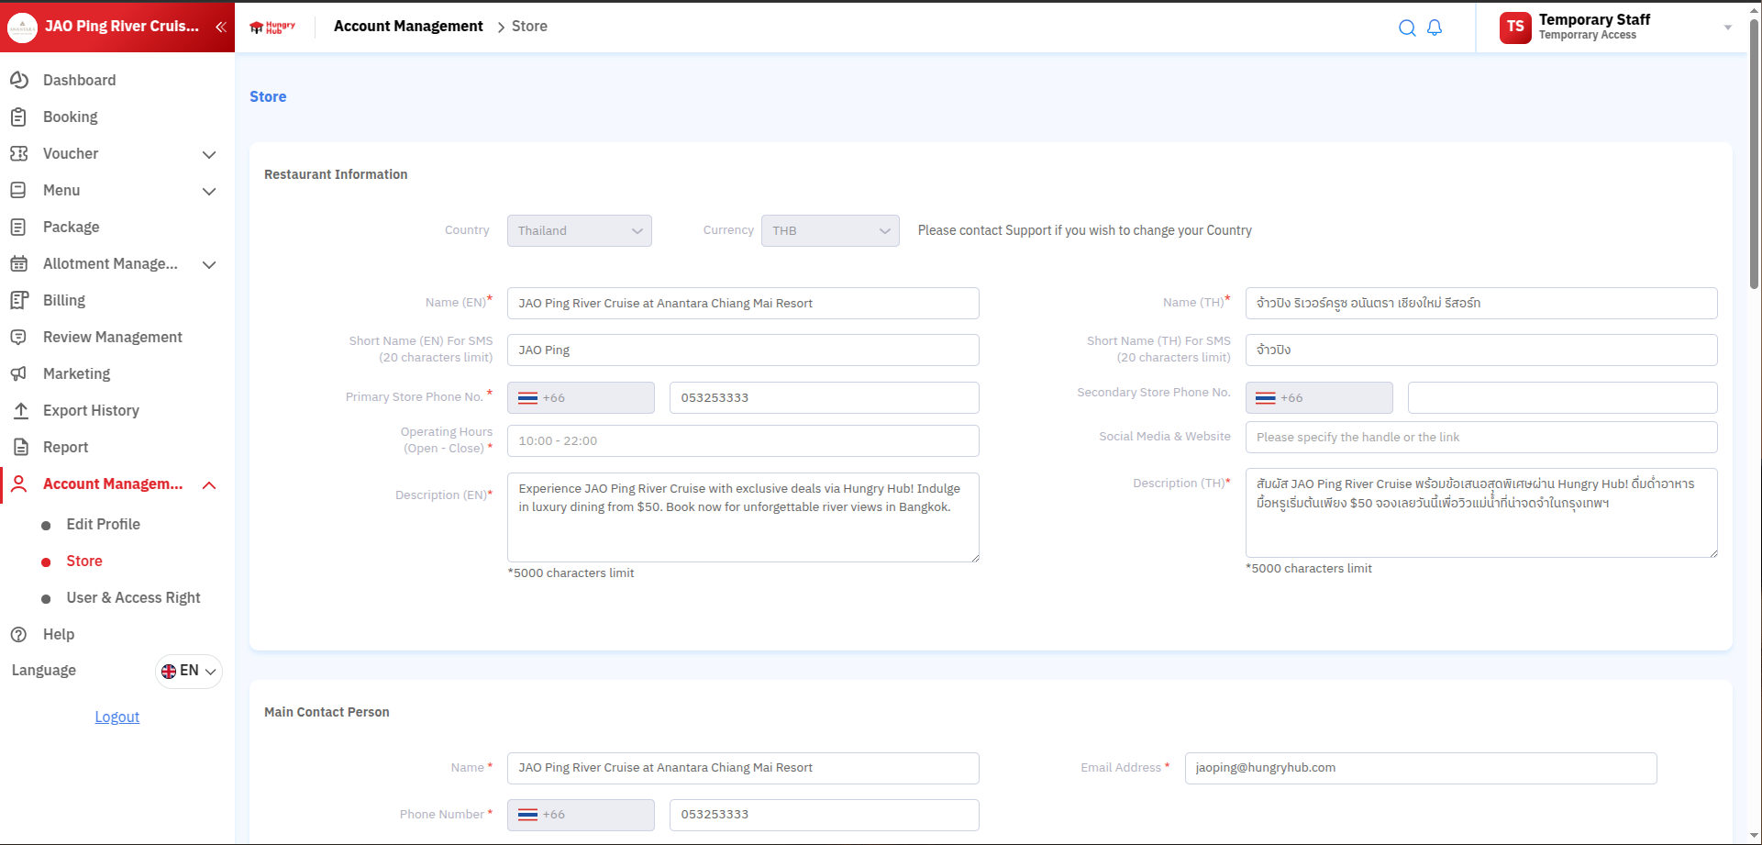Viewport: 1762px width, 845px height.
Task: Click the Export History upload icon
Action: pos(20,410)
